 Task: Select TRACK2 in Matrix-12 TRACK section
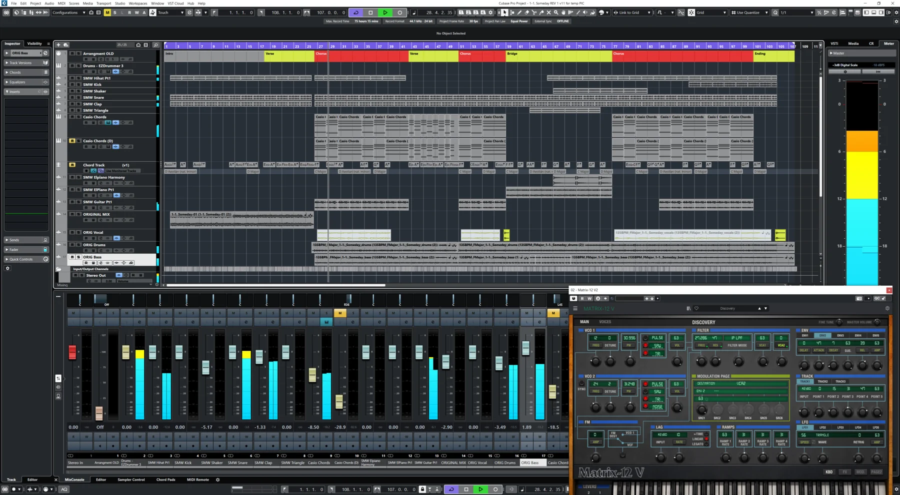(x=822, y=381)
